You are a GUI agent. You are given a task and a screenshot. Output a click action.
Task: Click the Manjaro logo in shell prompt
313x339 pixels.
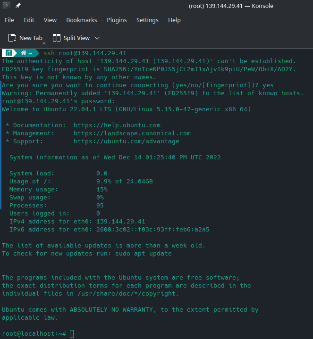8,53
